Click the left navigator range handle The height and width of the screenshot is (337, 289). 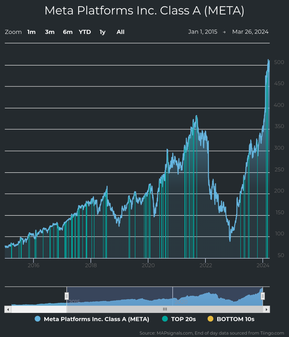67,296
